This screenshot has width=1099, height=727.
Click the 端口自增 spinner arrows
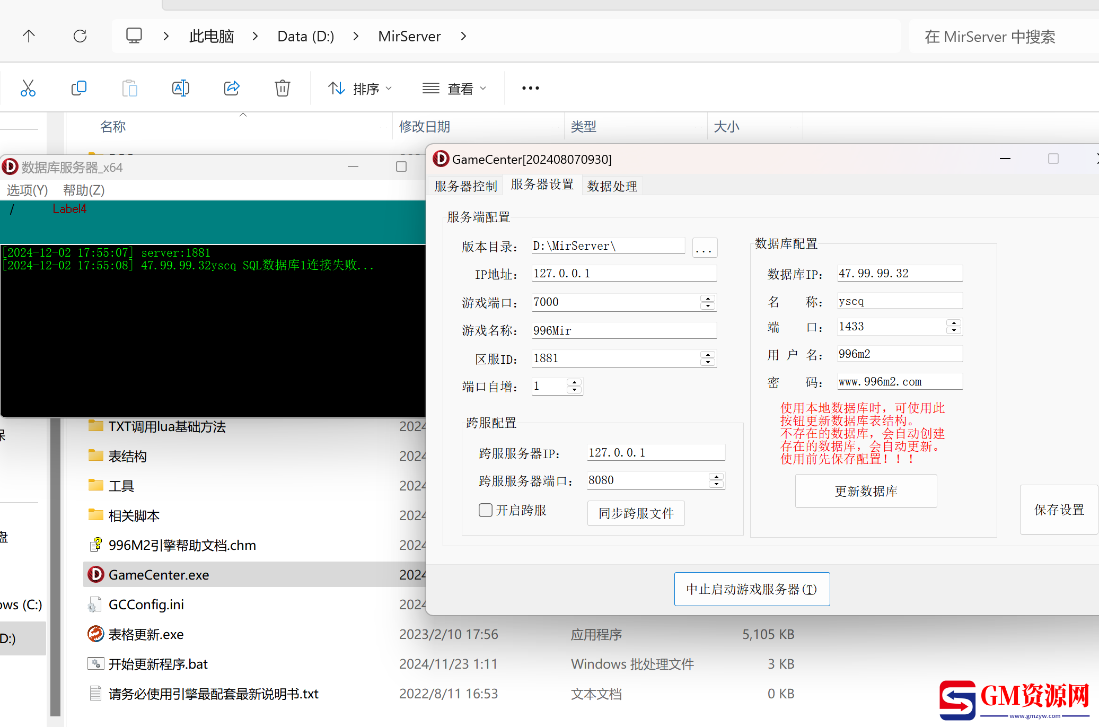click(x=574, y=386)
